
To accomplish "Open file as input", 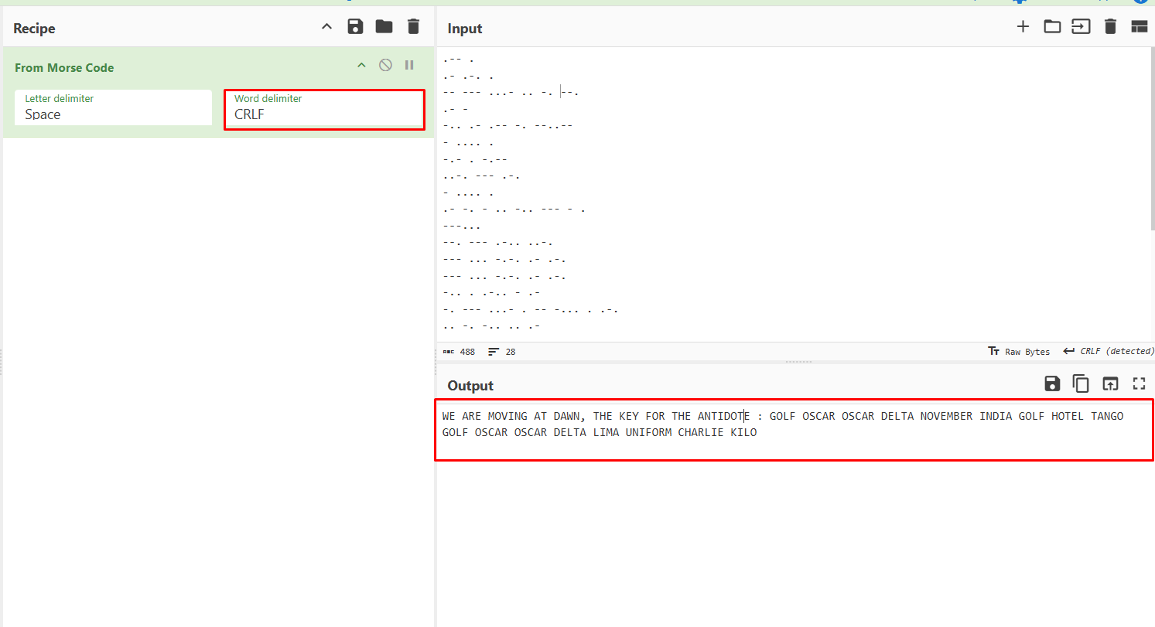I will 1081,27.
